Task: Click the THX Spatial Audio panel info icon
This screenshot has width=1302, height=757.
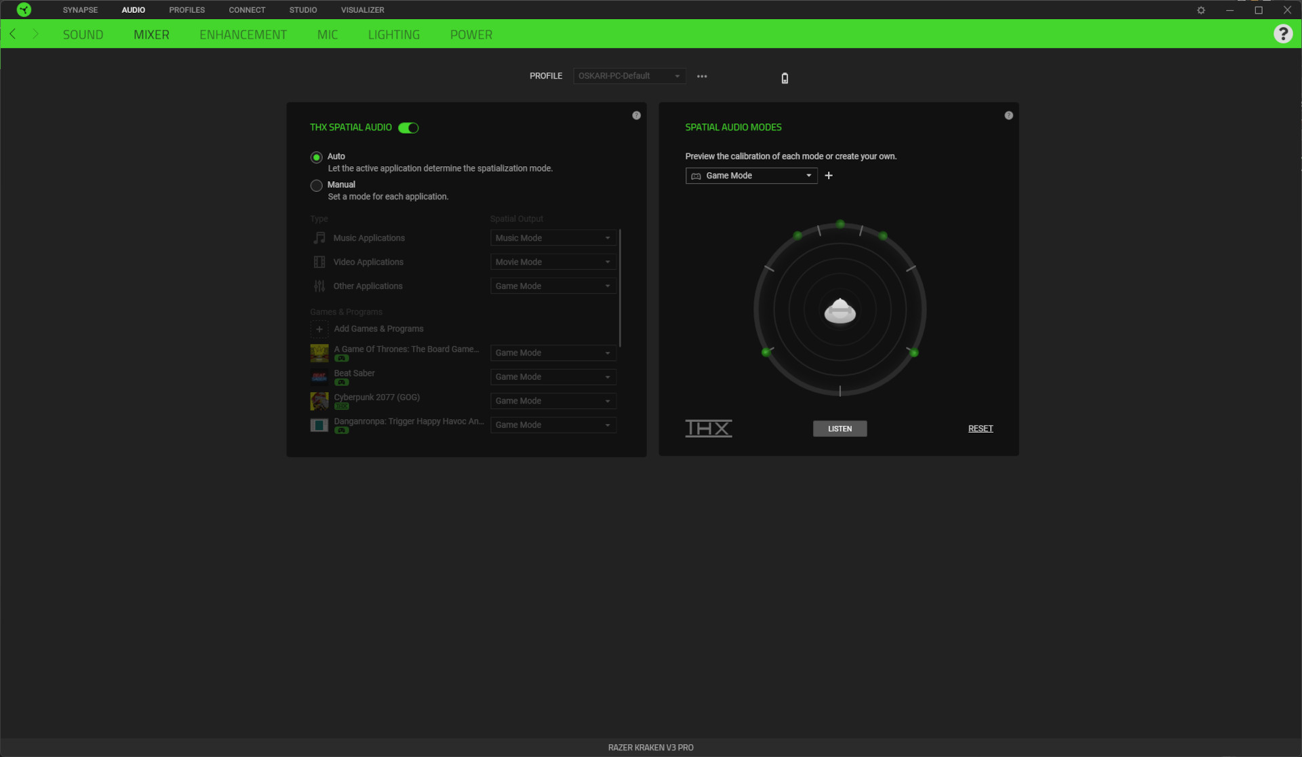Action: click(x=636, y=115)
